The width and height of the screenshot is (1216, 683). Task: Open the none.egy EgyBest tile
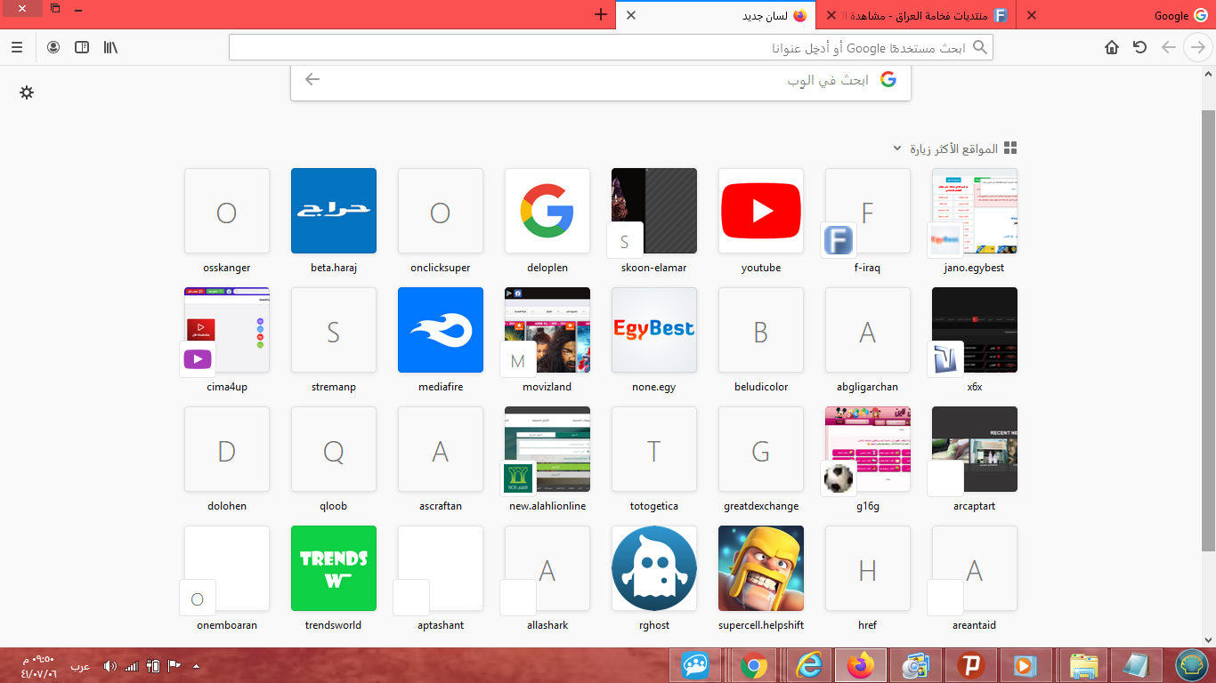point(654,330)
